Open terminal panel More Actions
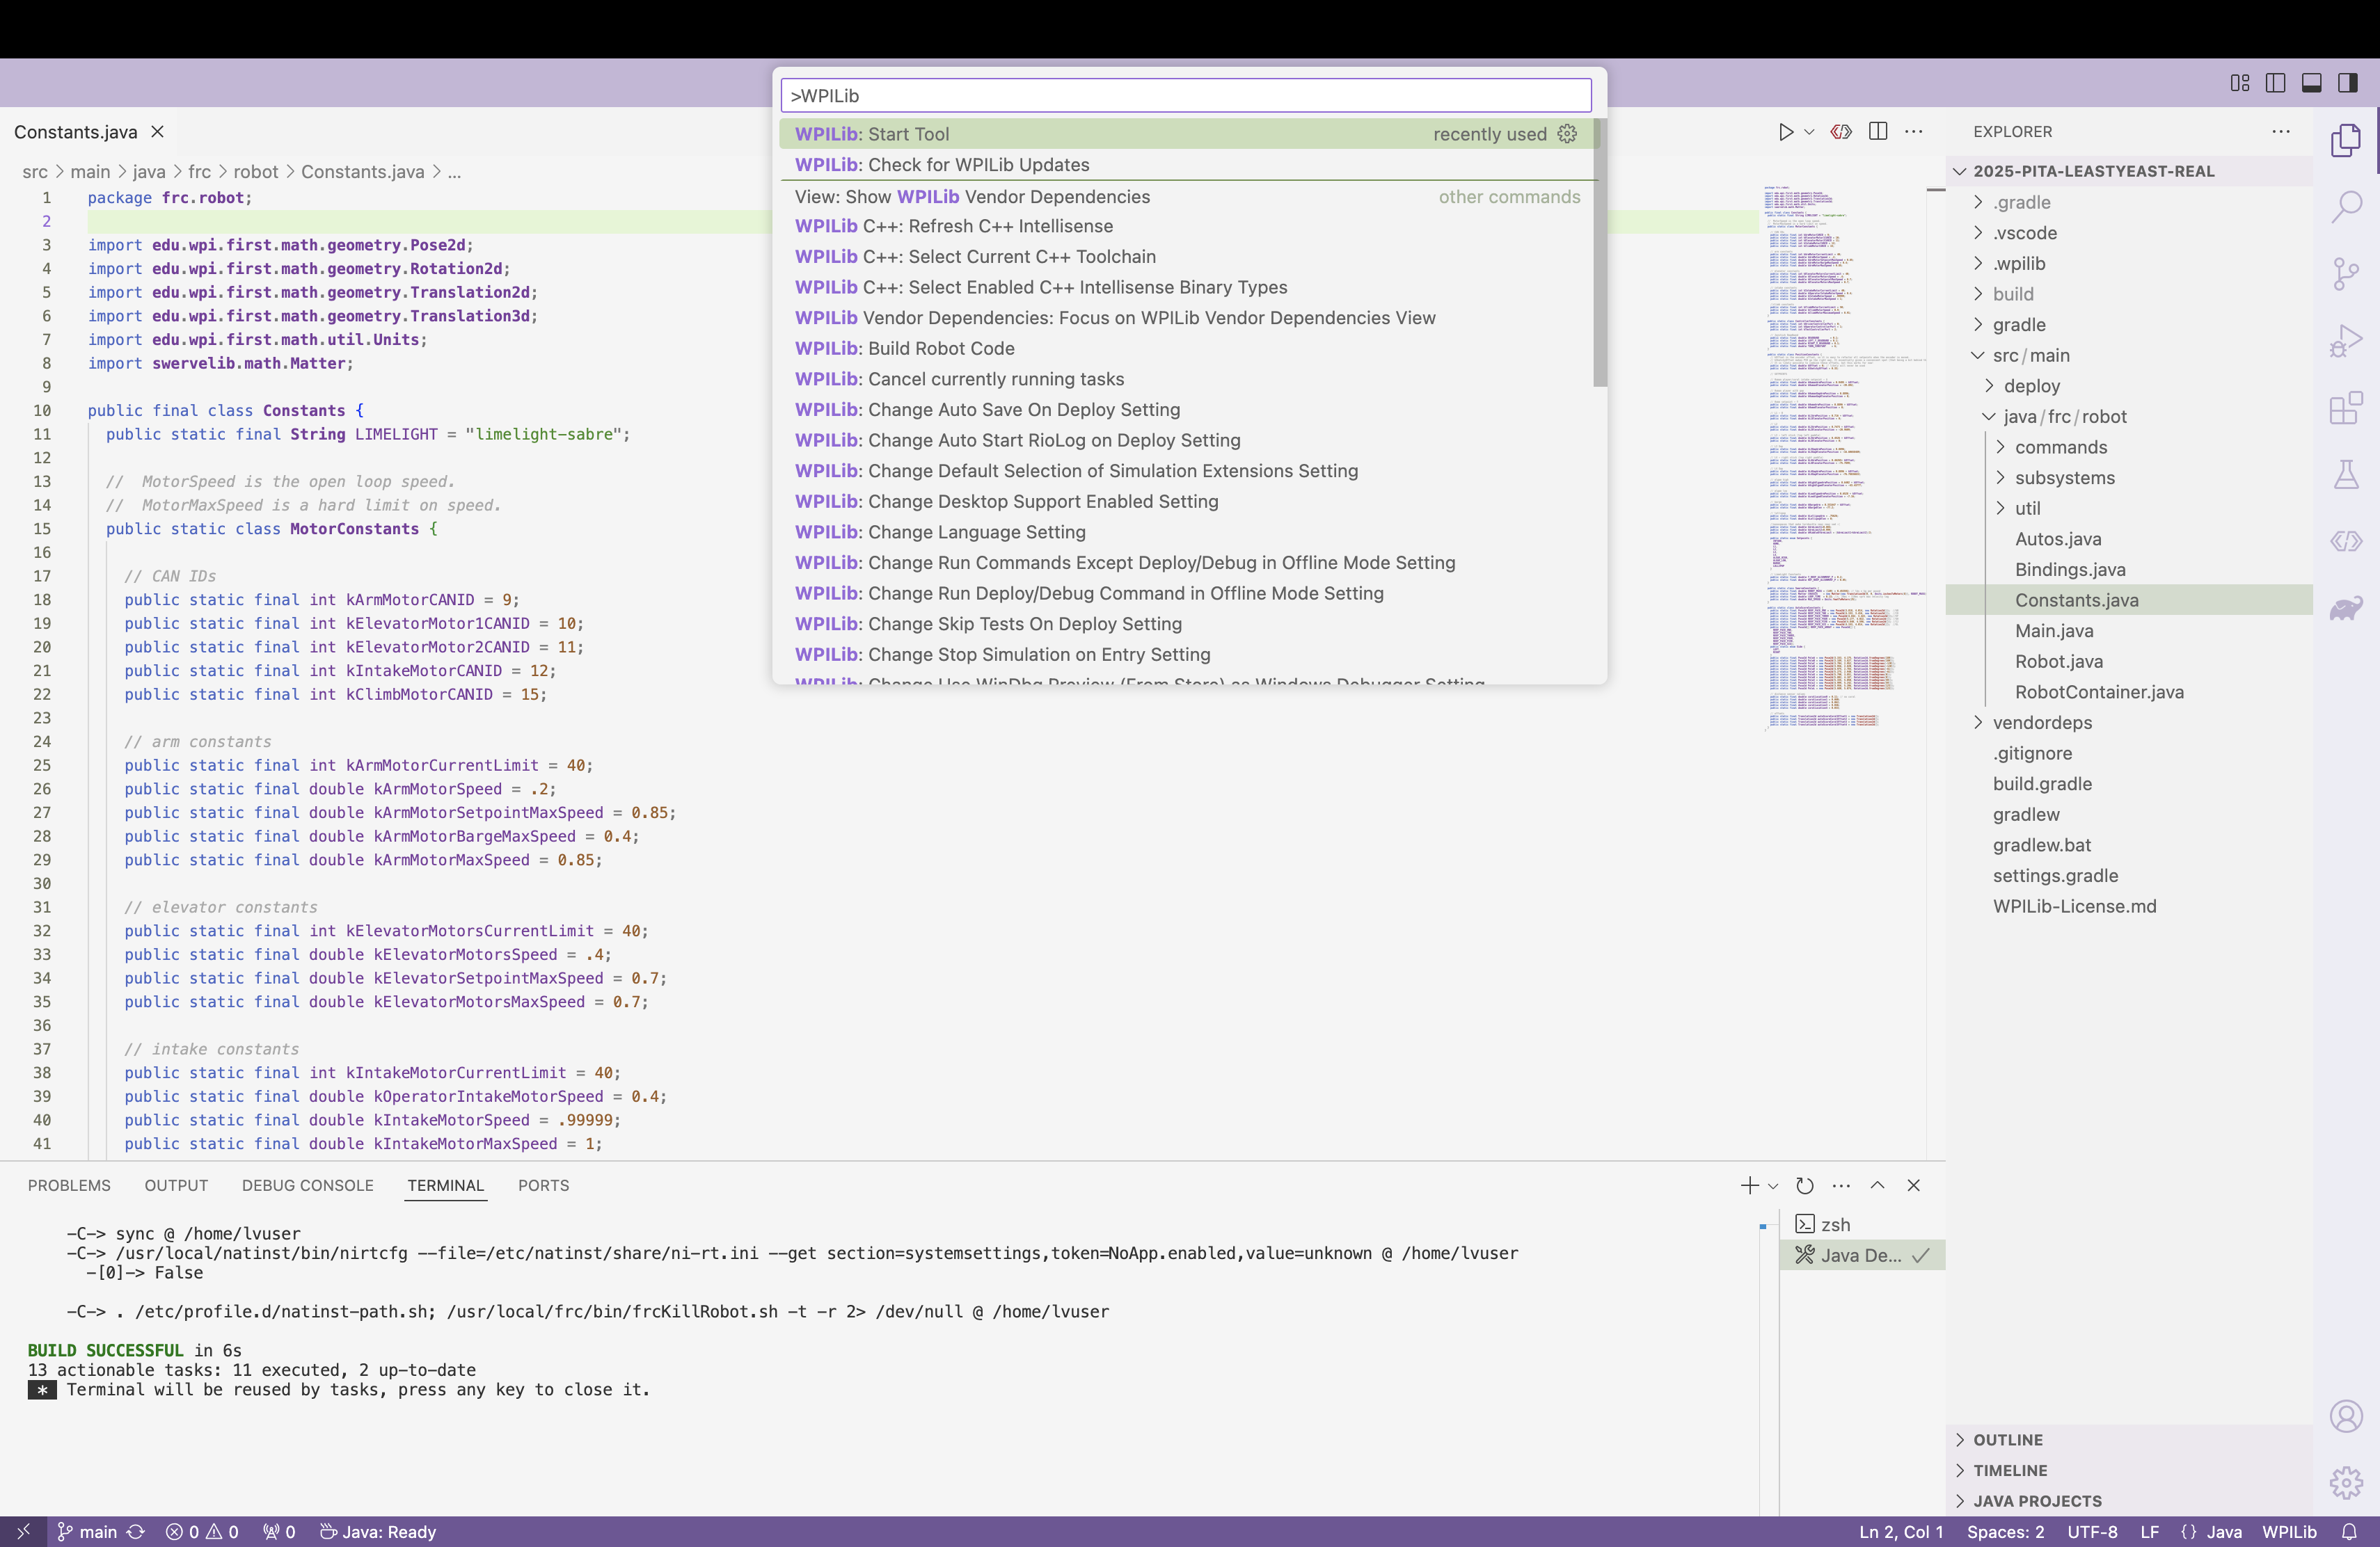 click(1841, 1185)
